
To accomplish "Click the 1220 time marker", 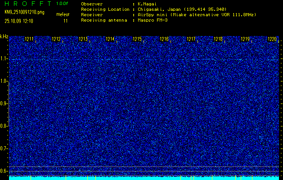I will (x=272, y=40).
